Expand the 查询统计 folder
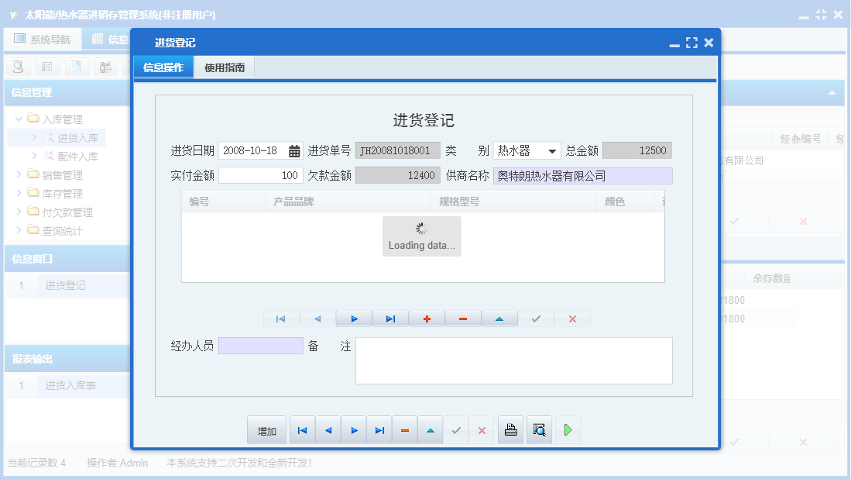851x479 pixels. 49,230
